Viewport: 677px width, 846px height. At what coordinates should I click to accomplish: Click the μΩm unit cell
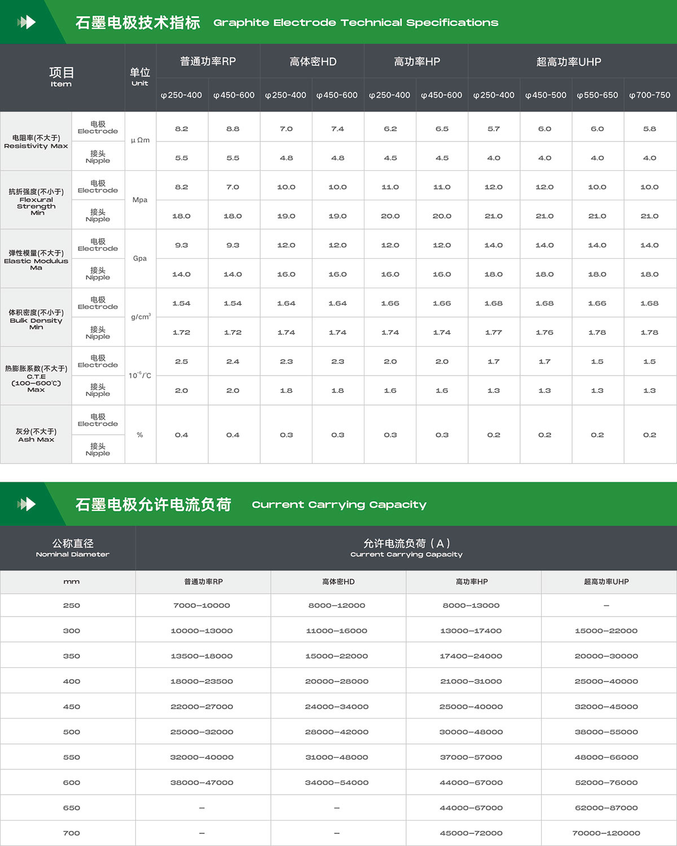click(x=140, y=140)
